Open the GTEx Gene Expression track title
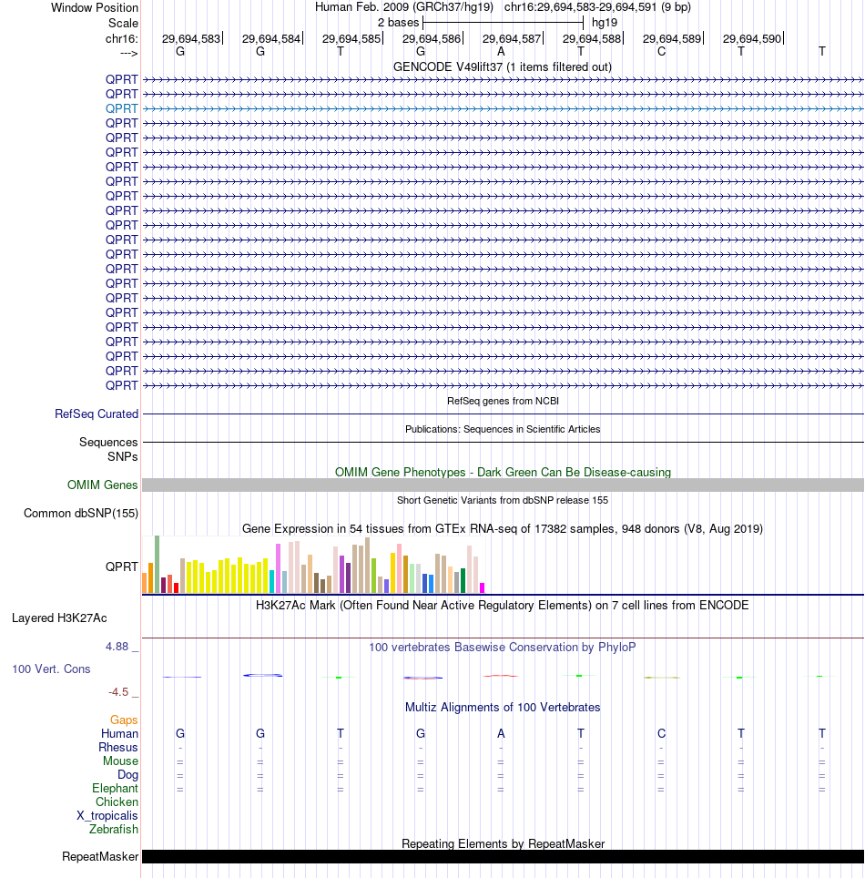Viewport: 865px width, 878px height. pos(503,529)
